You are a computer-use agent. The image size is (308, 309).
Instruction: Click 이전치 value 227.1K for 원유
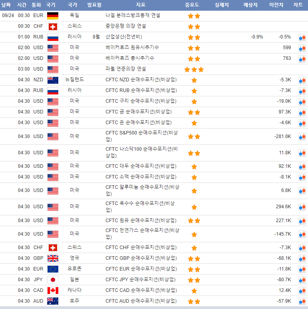283,221
